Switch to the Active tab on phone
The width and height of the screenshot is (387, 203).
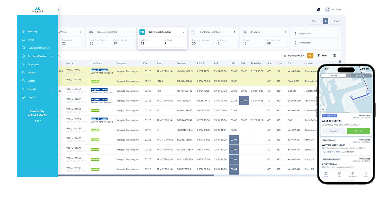click(x=334, y=76)
